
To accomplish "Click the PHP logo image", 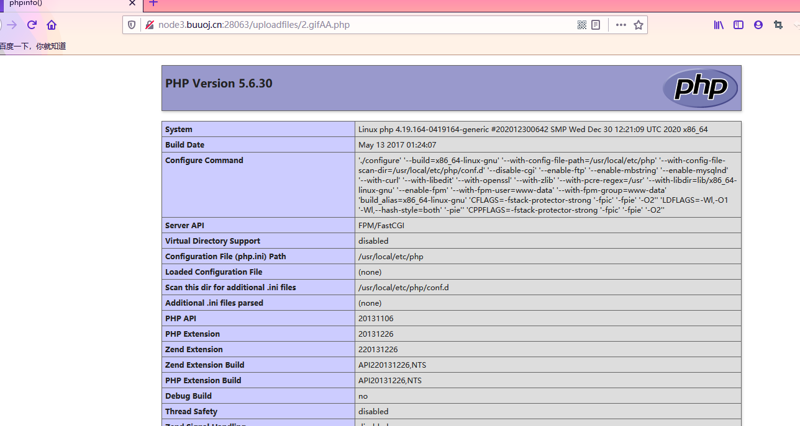I will [x=700, y=87].
